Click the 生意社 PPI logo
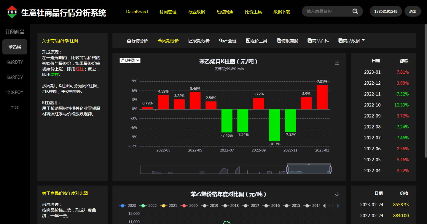The height and width of the screenshot is (224, 427). (x=12, y=12)
